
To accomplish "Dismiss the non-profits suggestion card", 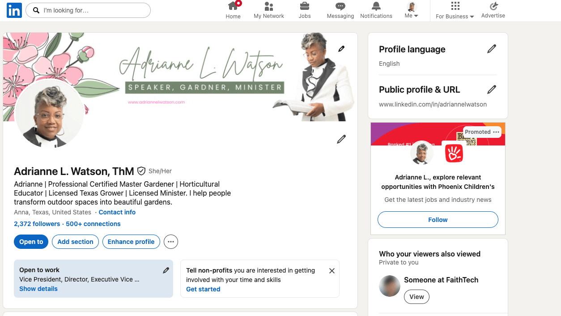I will point(332,271).
